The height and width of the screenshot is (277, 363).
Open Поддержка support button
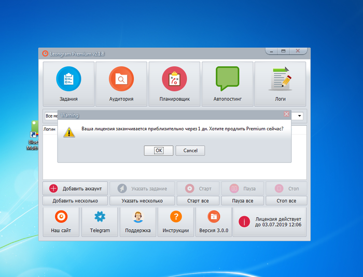click(x=138, y=221)
